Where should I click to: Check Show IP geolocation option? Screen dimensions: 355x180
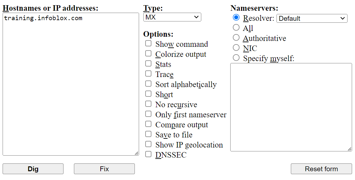tap(149, 144)
